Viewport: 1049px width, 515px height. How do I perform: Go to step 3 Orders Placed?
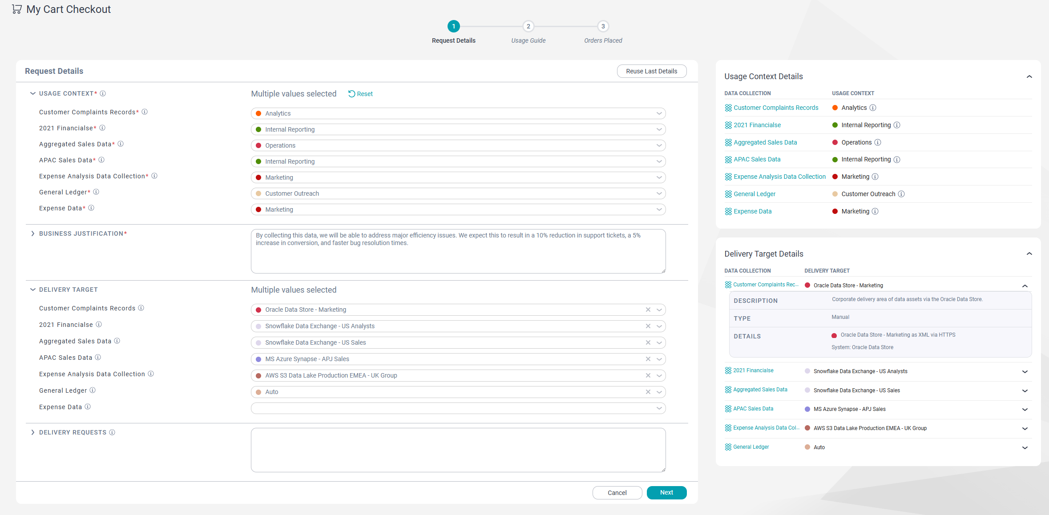(603, 26)
